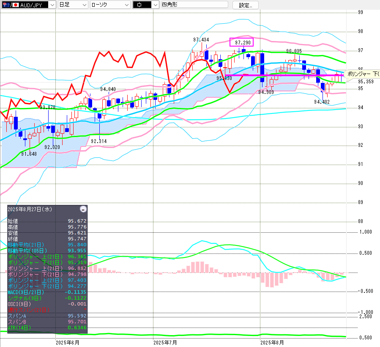Click the 移動平均(21日) 95.840 row

[47, 245]
